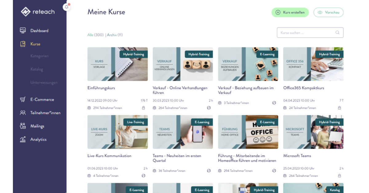Click Verkauf - Beziehung aufbauen im Verkauf title
Screen dimensions: 369x193
click(x=246, y=90)
